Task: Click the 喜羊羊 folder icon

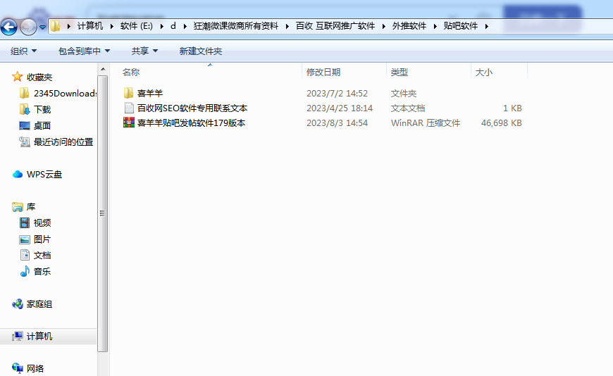Action: (129, 93)
